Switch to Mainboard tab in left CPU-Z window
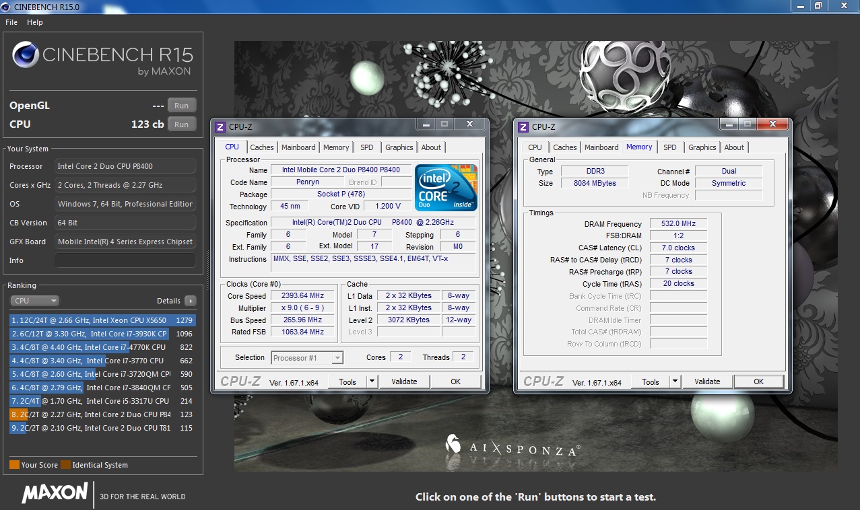This screenshot has height=510, width=860. 298,147
